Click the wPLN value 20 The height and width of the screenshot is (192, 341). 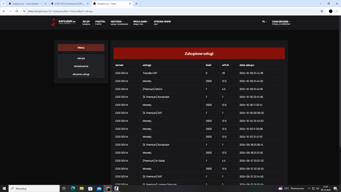[x=223, y=73]
